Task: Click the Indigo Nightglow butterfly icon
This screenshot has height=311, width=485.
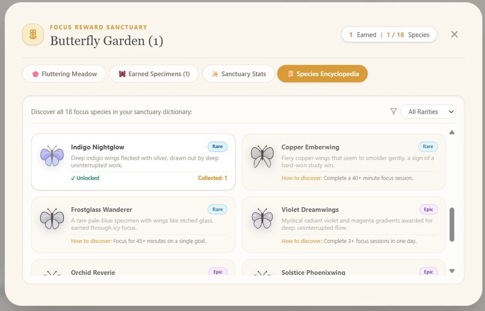Action: tap(52, 156)
